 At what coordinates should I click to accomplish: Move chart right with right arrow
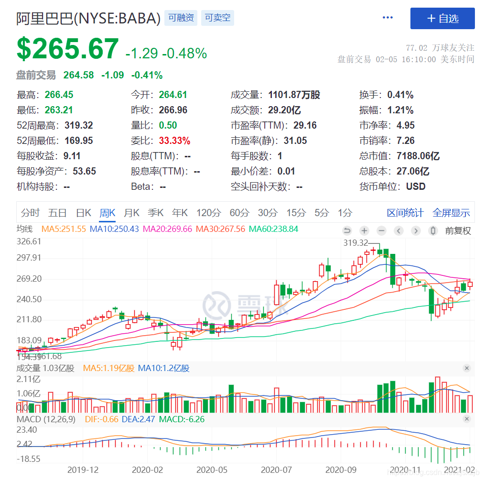[x=416, y=230]
